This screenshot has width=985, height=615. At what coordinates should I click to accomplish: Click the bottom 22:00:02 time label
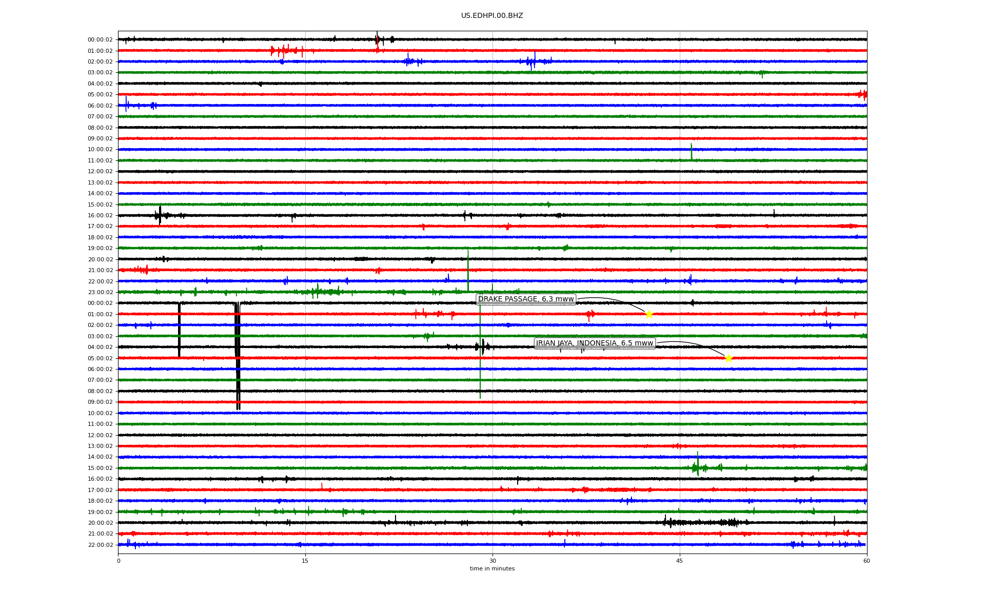tap(100, 545)
